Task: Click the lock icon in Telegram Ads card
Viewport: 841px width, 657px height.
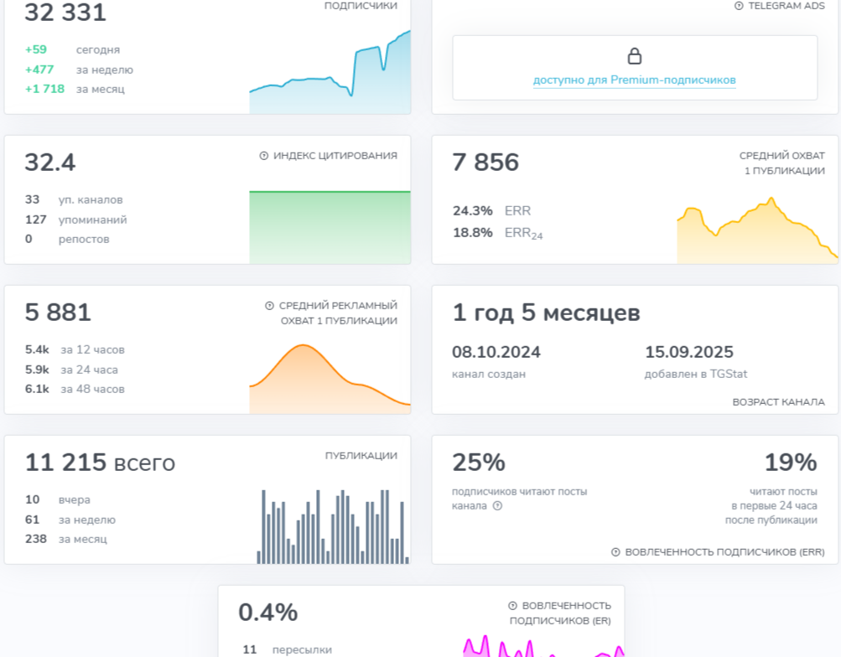Action: click(635, 56)
